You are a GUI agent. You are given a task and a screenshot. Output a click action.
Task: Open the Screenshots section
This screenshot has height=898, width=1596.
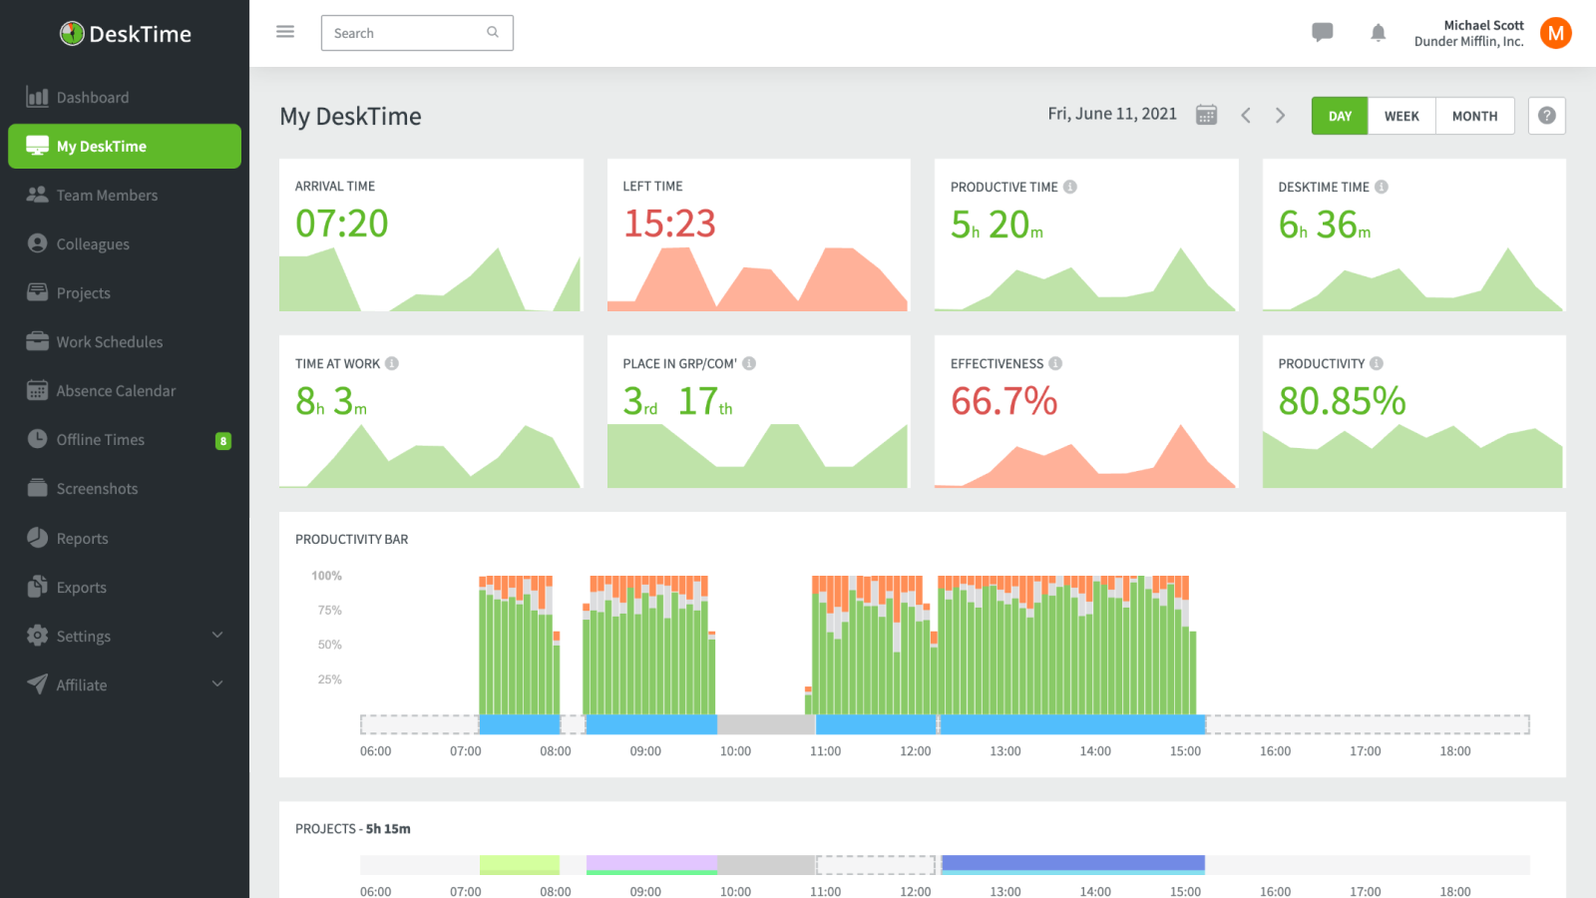[97, 488]
